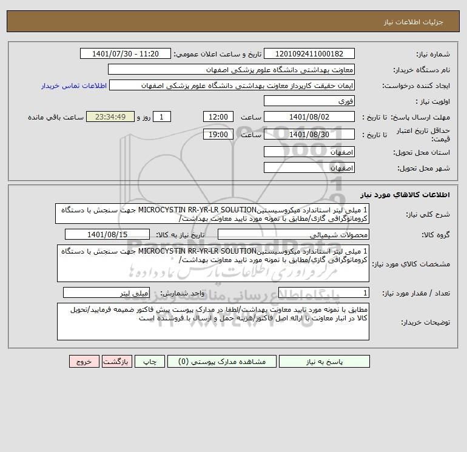Click the بازگشت back button
Image resolution: width=467 pixels, height=452 pixels.
click(116, 362)
